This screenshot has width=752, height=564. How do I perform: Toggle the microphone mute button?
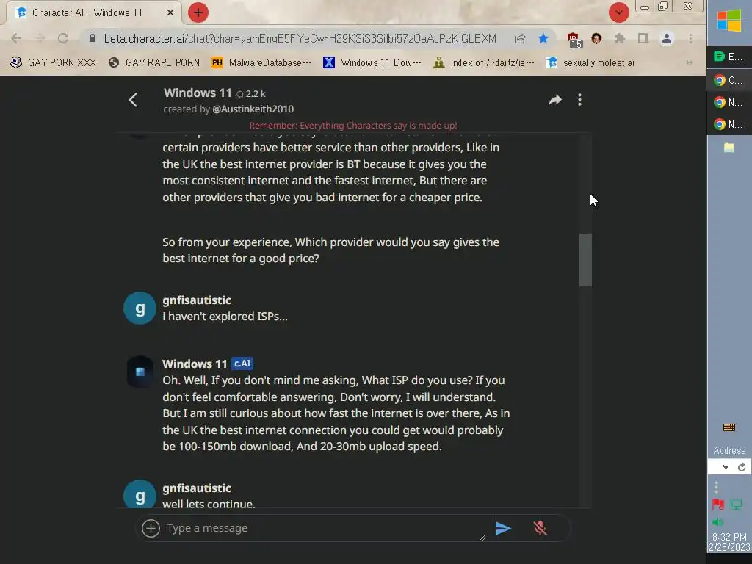[x=540, y=528]
